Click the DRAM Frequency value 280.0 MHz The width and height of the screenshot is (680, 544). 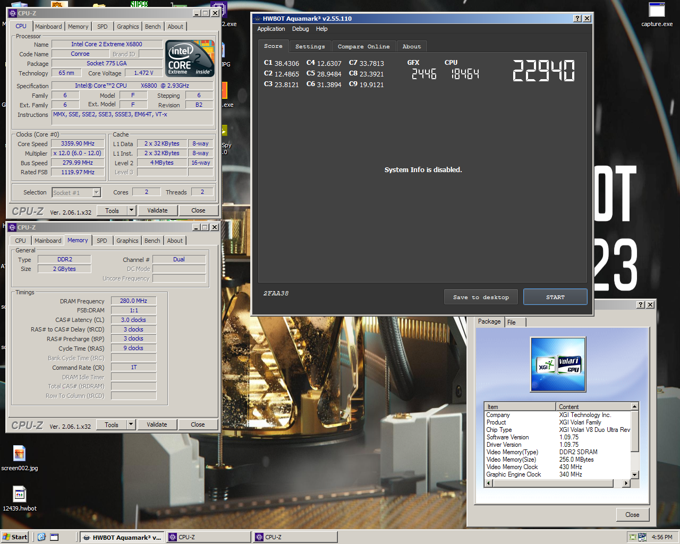pyautogui.click(x=133, y=301)
